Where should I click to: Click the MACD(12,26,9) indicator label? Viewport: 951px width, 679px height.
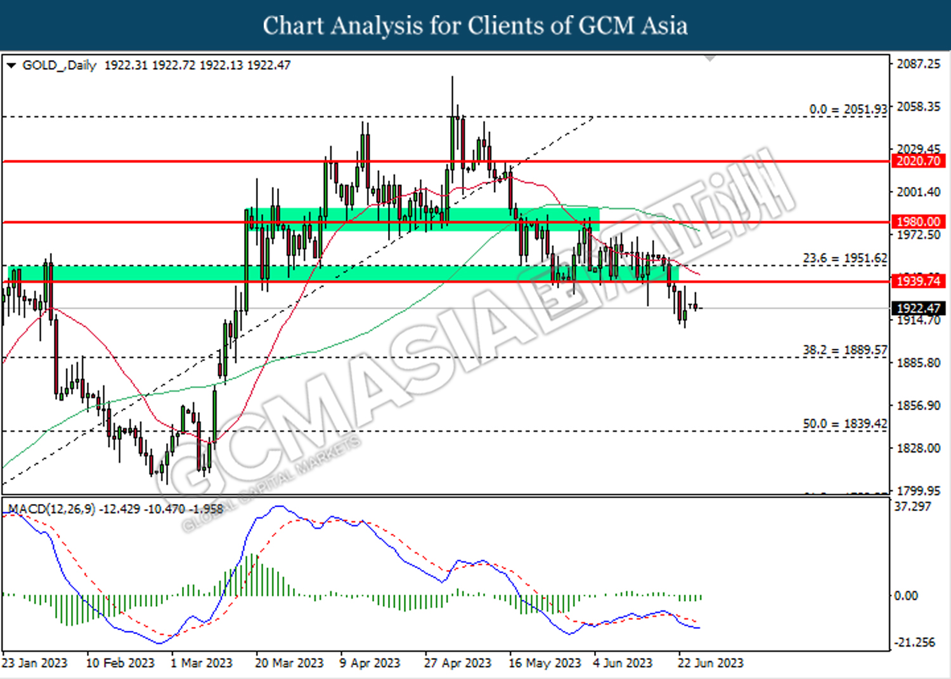pyautogui.click(x=52, y=509)
